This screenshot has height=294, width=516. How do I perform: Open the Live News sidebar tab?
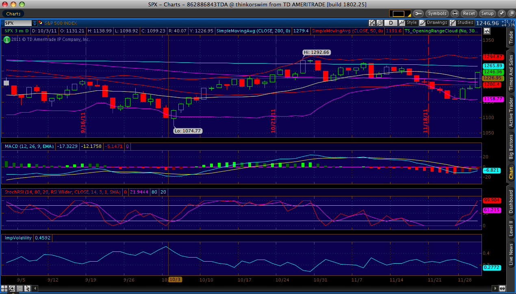(511, 254)
